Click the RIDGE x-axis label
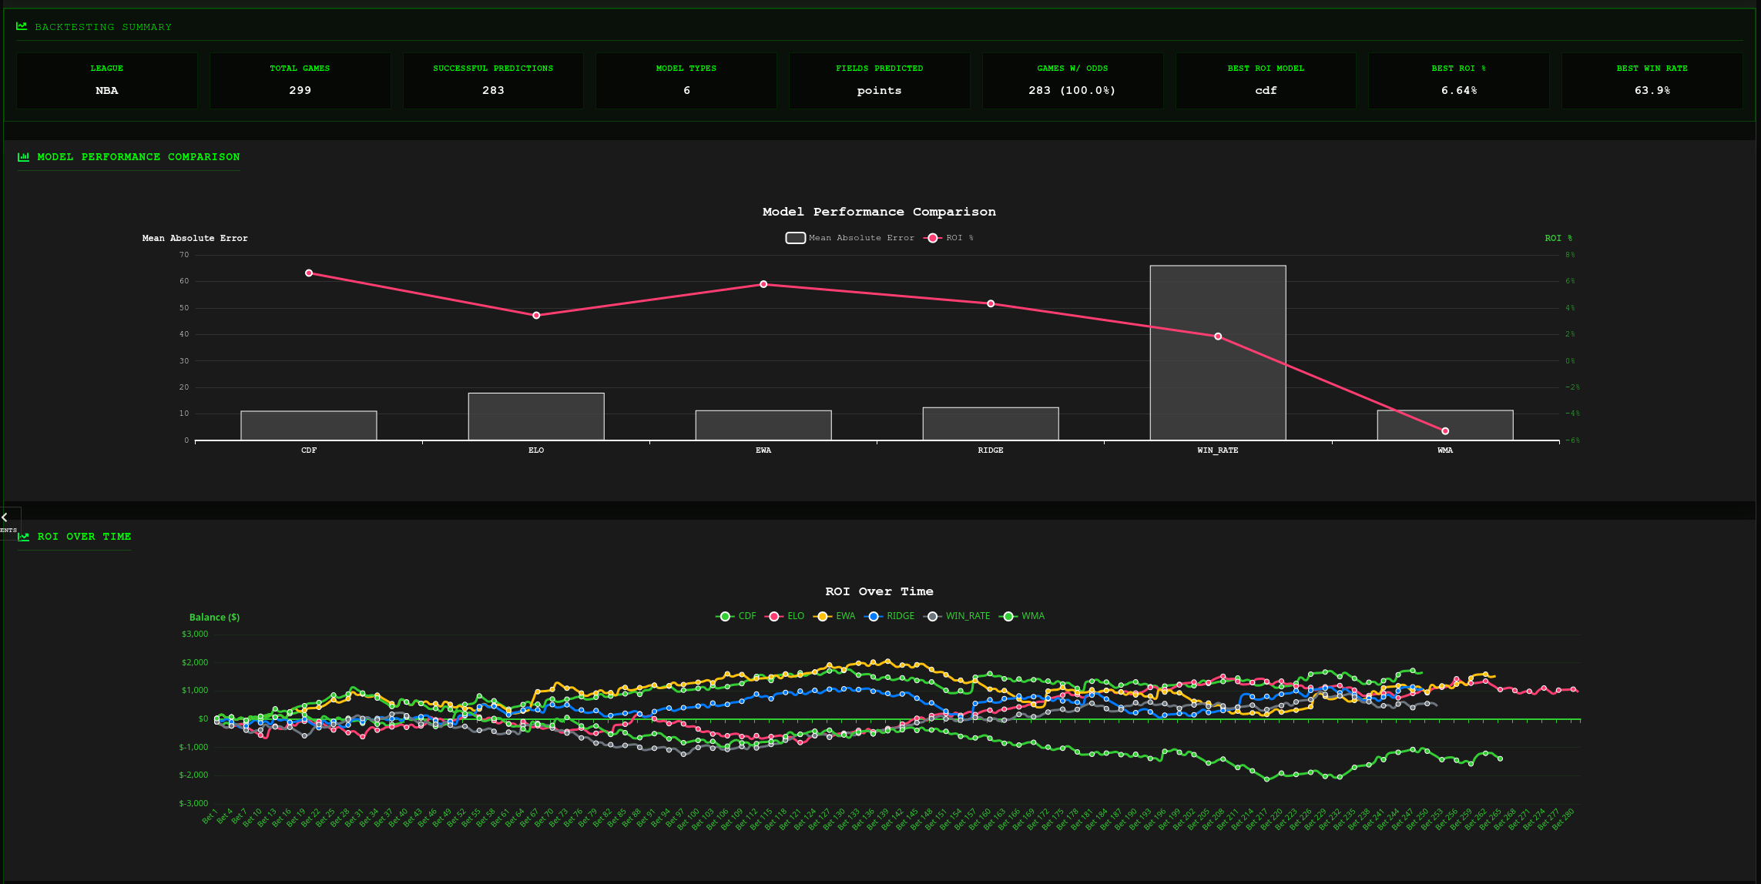The image size is (1761, 884). point(991,450)
